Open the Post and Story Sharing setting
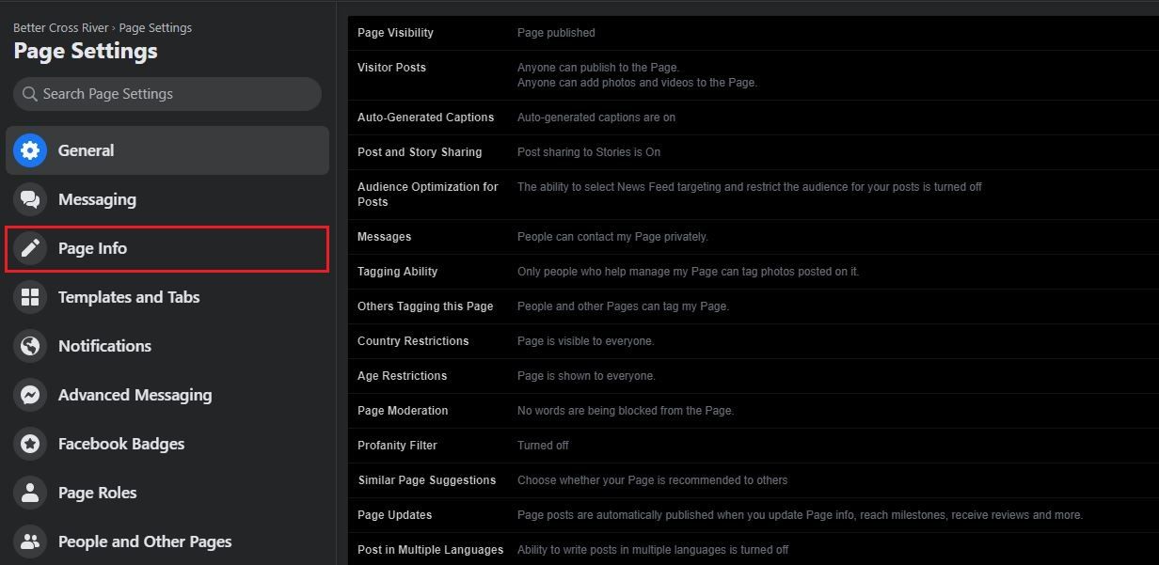 click(754, 152)
